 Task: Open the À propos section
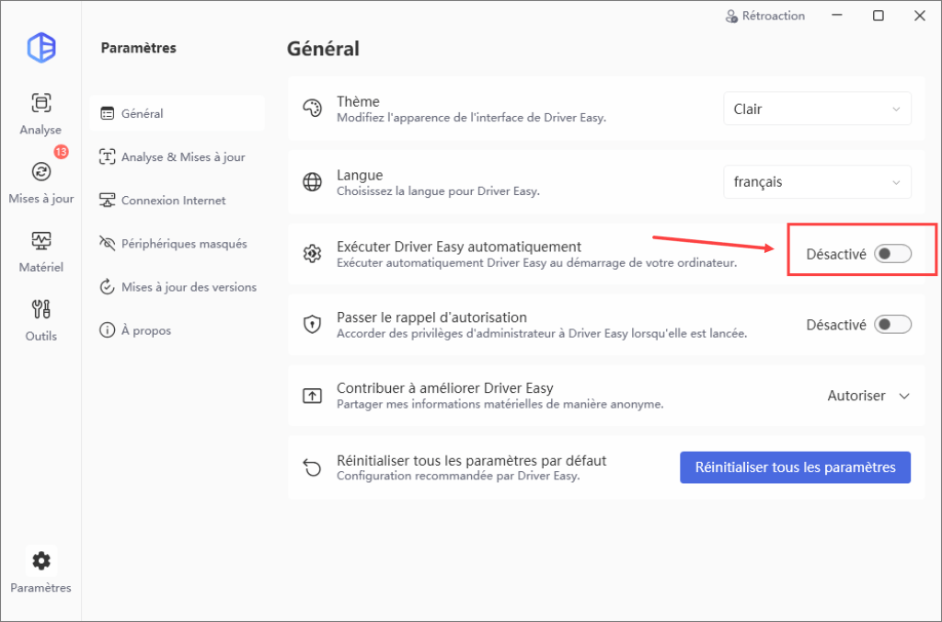178,330
